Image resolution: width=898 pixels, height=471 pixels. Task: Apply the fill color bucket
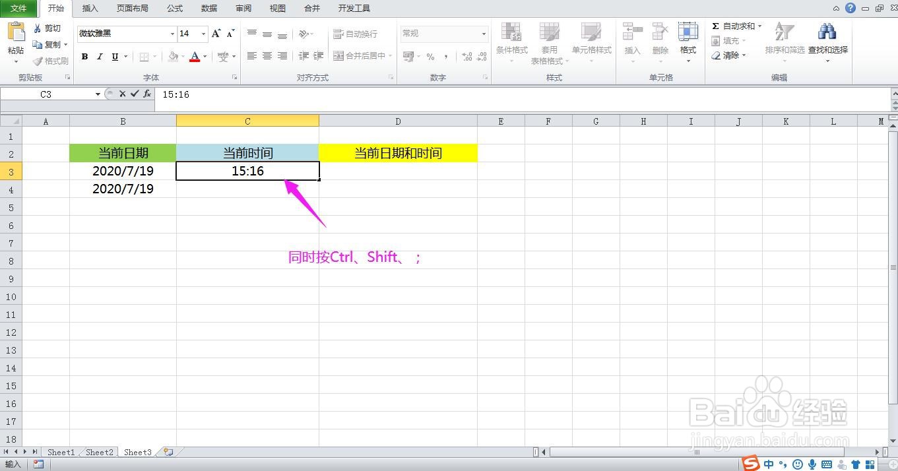coord(173,57)
